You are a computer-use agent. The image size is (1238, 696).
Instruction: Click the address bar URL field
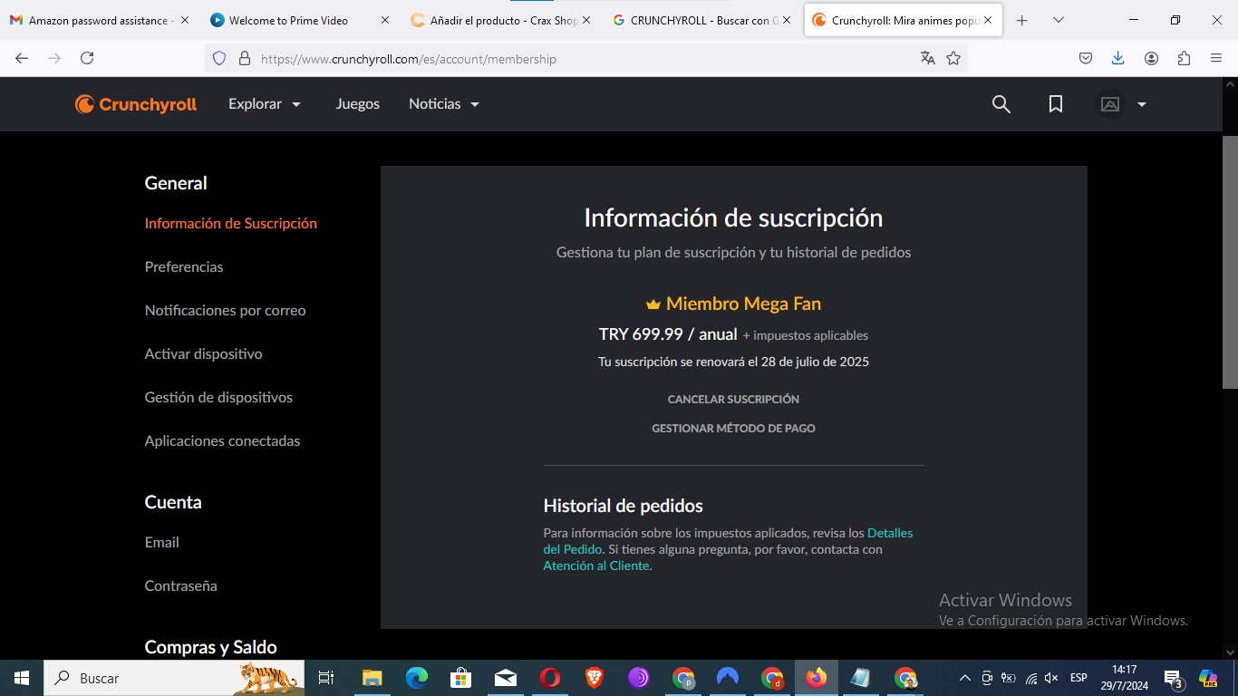(x=580, y=59)
